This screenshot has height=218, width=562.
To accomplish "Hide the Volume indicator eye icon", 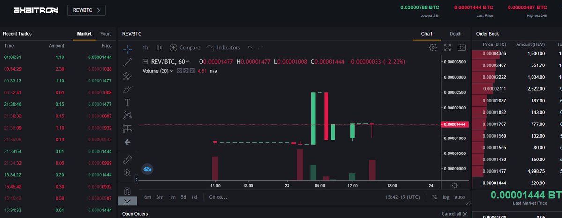I will click(x=180, y=71).
